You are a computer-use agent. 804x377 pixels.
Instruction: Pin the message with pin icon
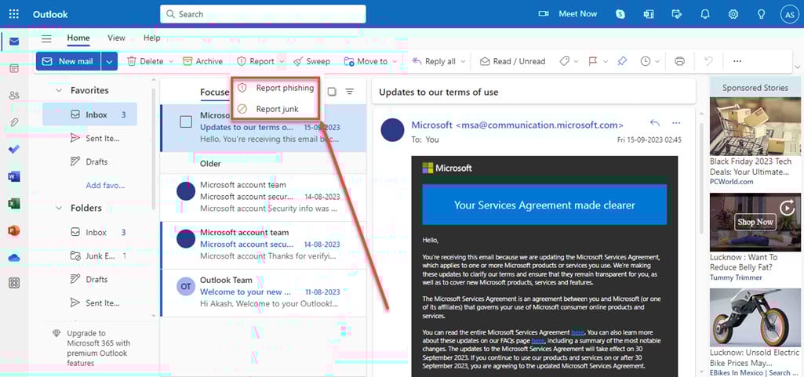(x=621, y=61)
